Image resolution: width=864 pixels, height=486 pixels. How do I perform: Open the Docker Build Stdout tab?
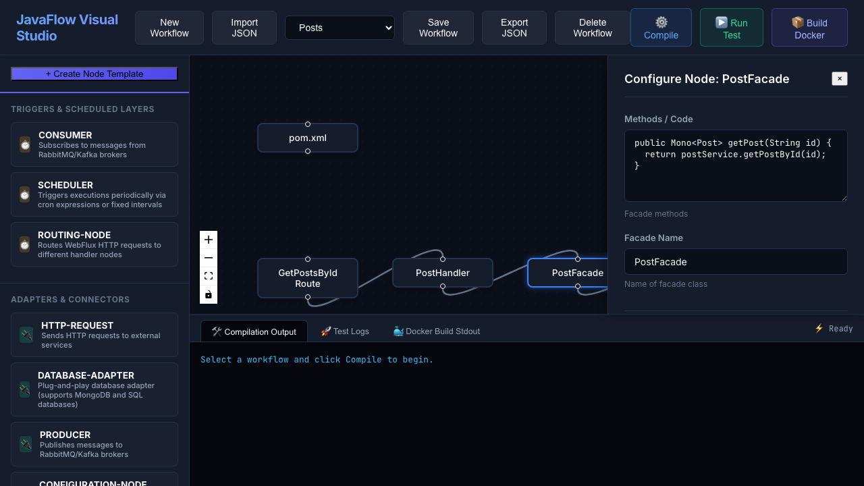(x=436, y=331)
